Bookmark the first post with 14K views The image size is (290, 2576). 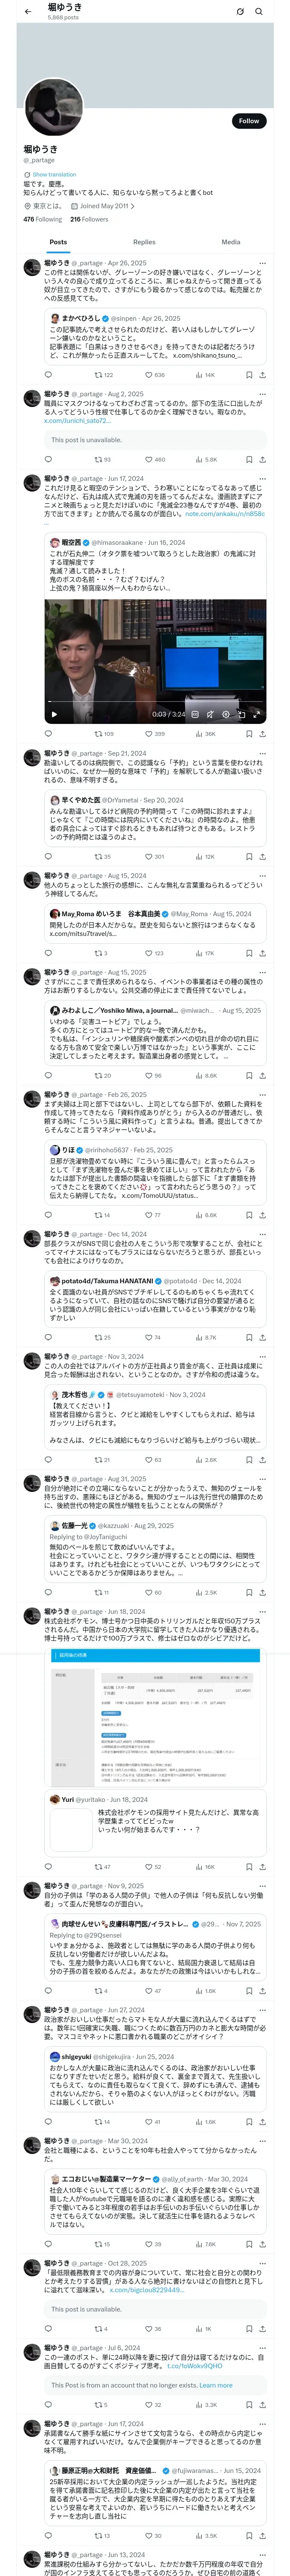click(x=249, y=375)
